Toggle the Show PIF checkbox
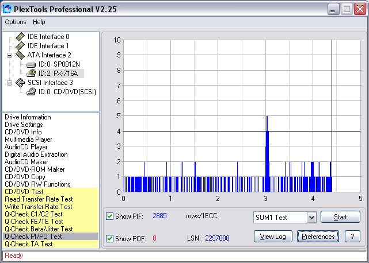Viewport: 369px width, 263px height. click(109, 216)
